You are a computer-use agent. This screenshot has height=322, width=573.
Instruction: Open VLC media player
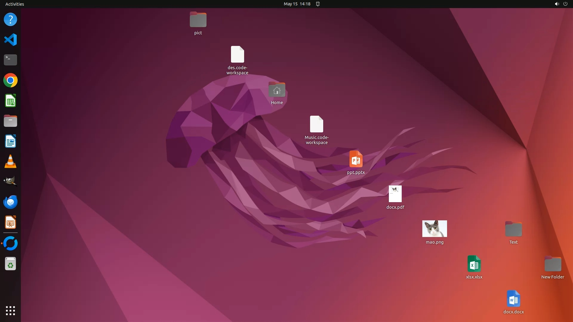pyautogui.click(x=10, y=162)
